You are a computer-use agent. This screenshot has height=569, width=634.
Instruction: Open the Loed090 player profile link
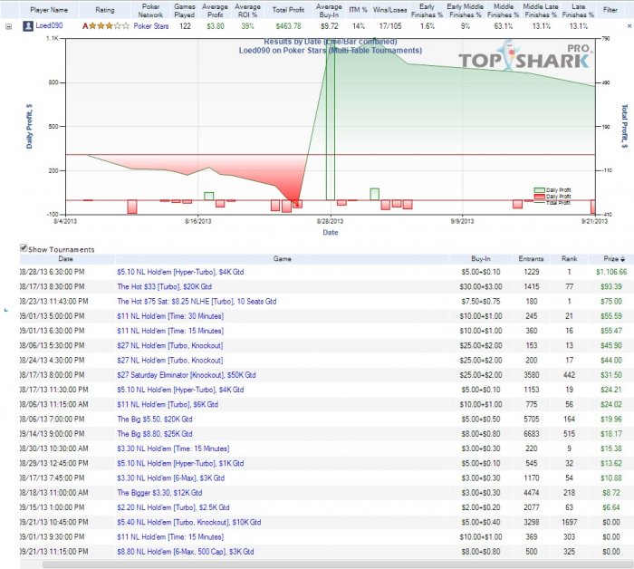[x=49, y=25]
